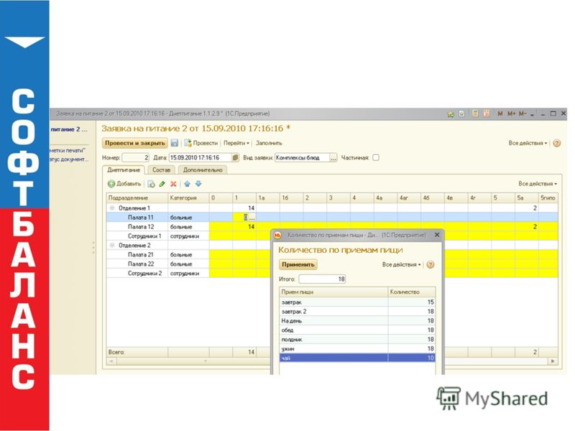Click the green Добавить plus icon
The width and height of the screenshot is (575, 431).
[111, 184]
